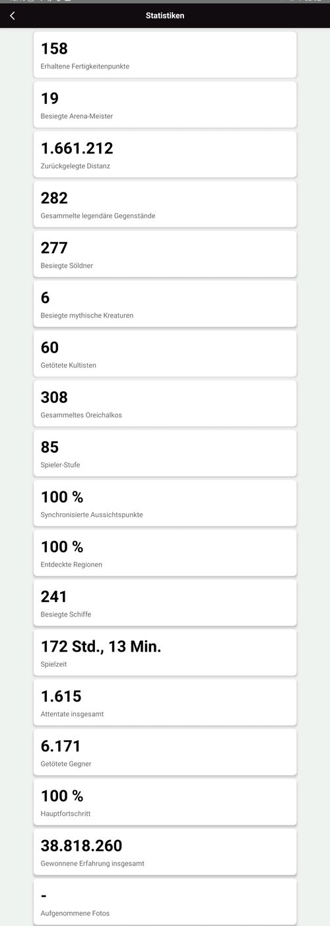Choose the Getötete Kultisten statistic
Image resolution: width=330 pixels, height=926 pixels.
[x=165, y=353]
